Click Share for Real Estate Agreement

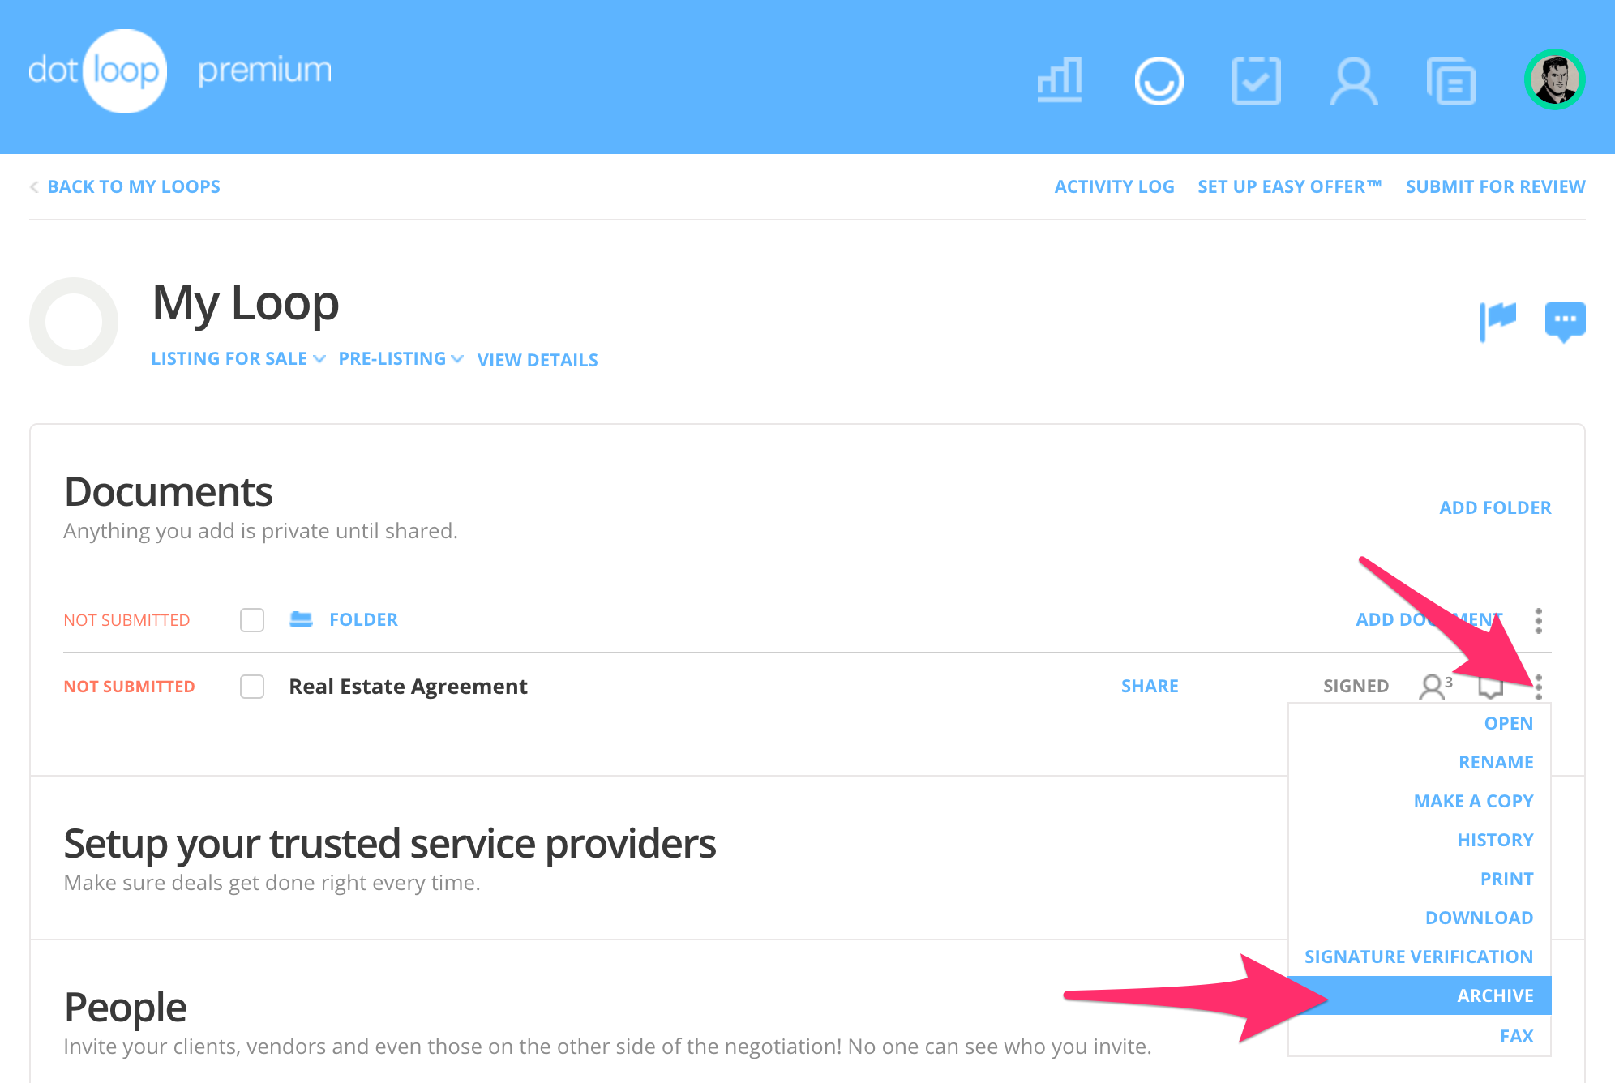(1149, 686)
